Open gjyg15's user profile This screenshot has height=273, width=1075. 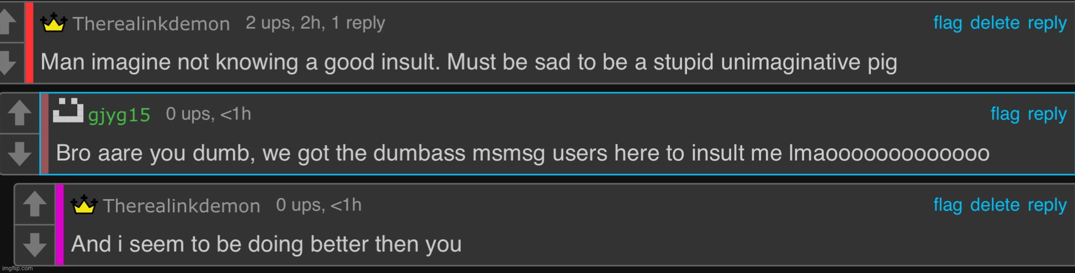point(119,115)
